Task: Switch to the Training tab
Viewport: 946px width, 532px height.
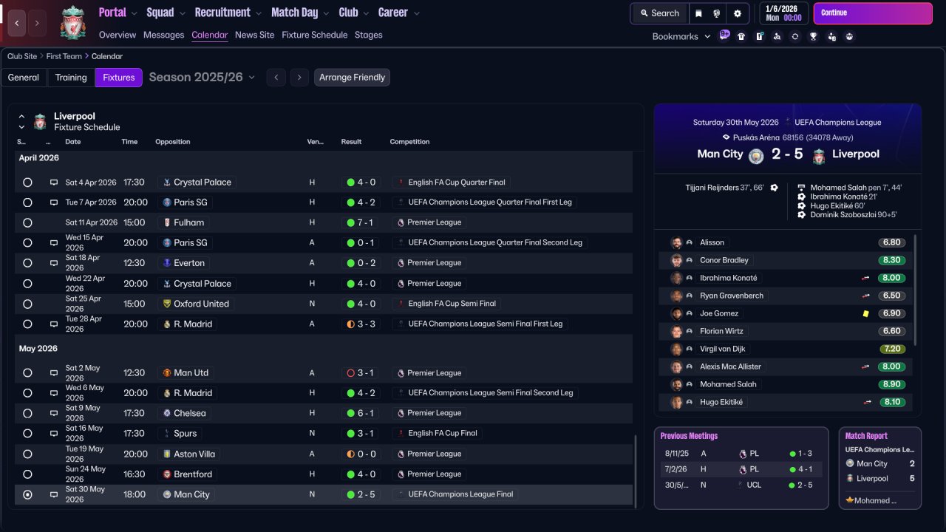Action: [71, 78]
